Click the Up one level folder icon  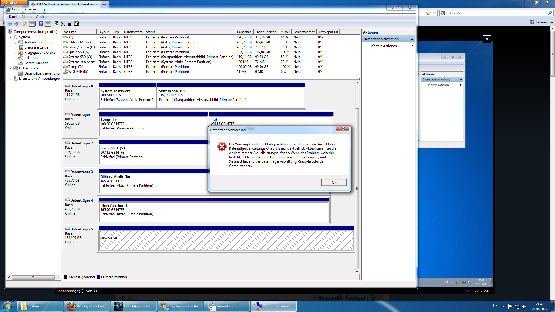click(x=25, y=24)
